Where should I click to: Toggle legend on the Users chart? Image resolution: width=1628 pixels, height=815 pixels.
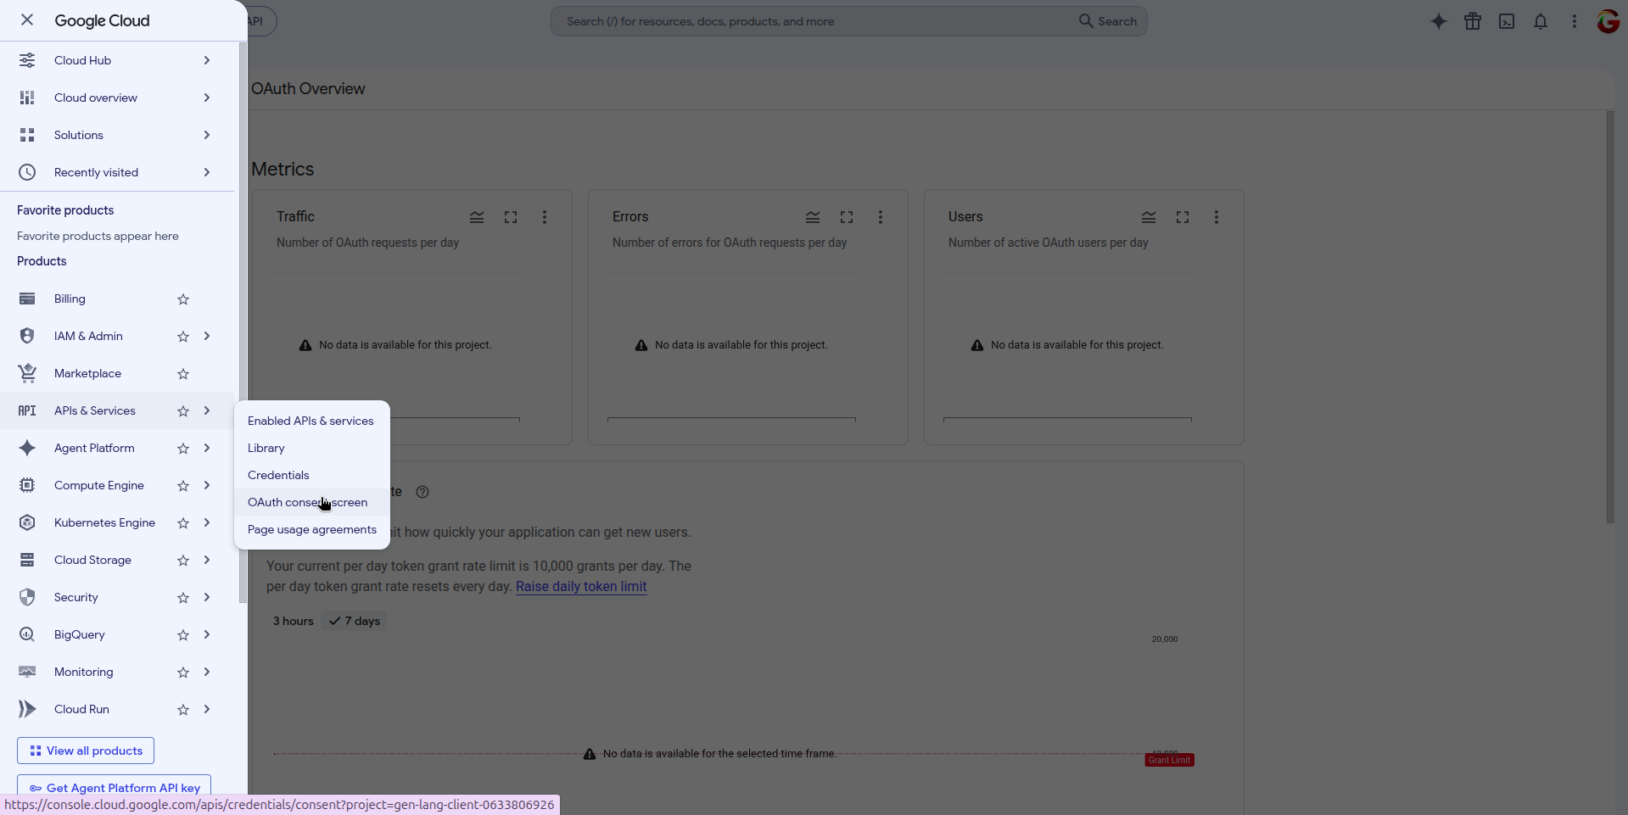[x=1149, y=217]
